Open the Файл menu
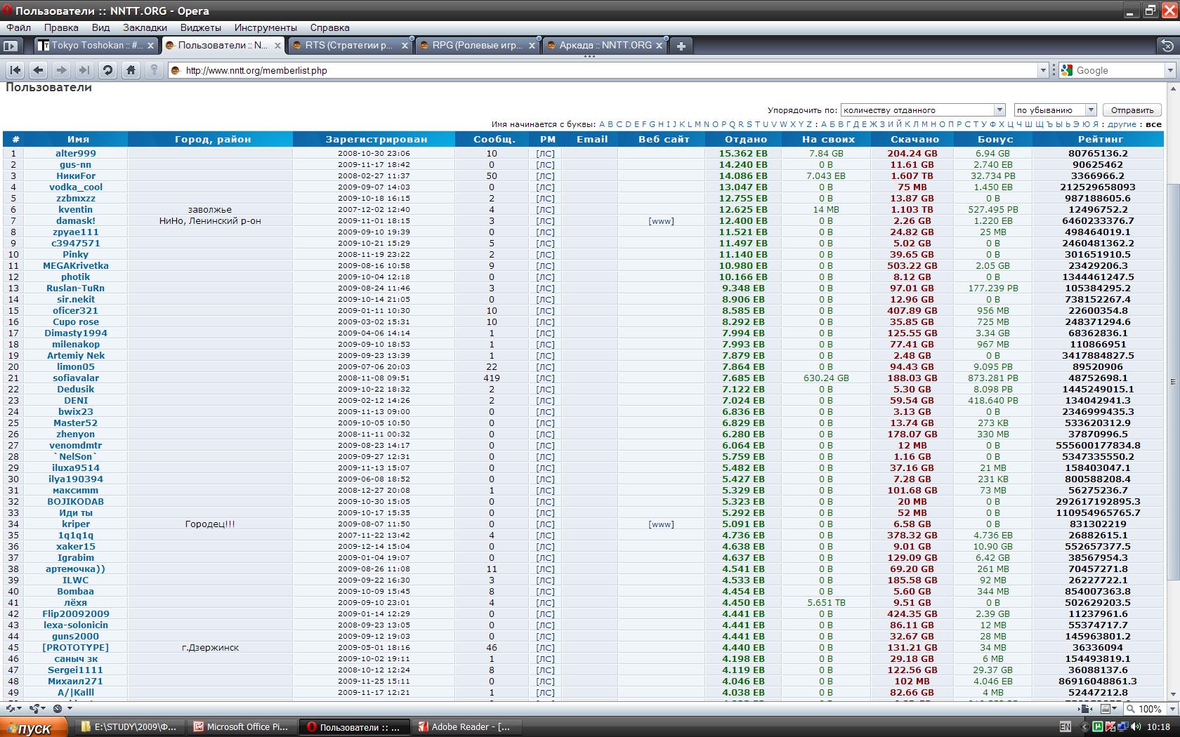Screen dimensions: 1180x737 [x=19, y=27]
